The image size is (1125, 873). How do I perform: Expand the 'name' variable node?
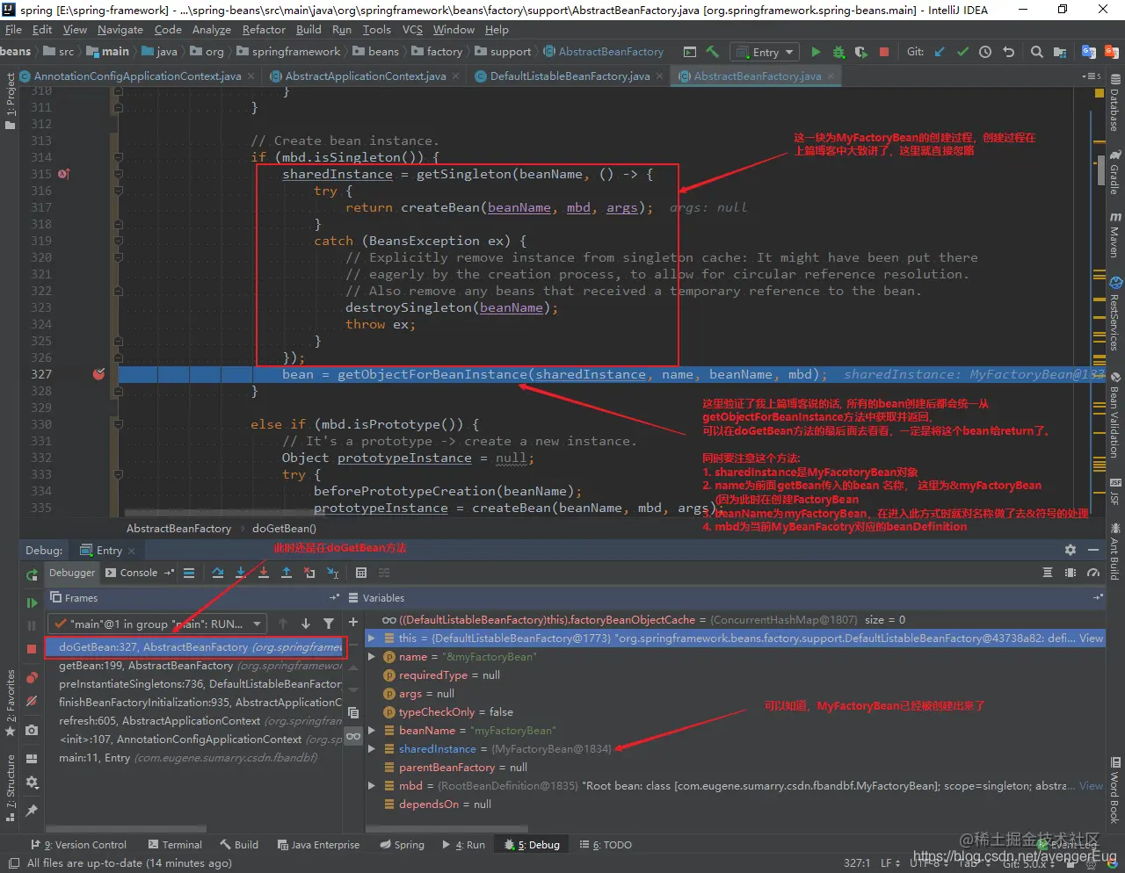(x=372, y=657)
